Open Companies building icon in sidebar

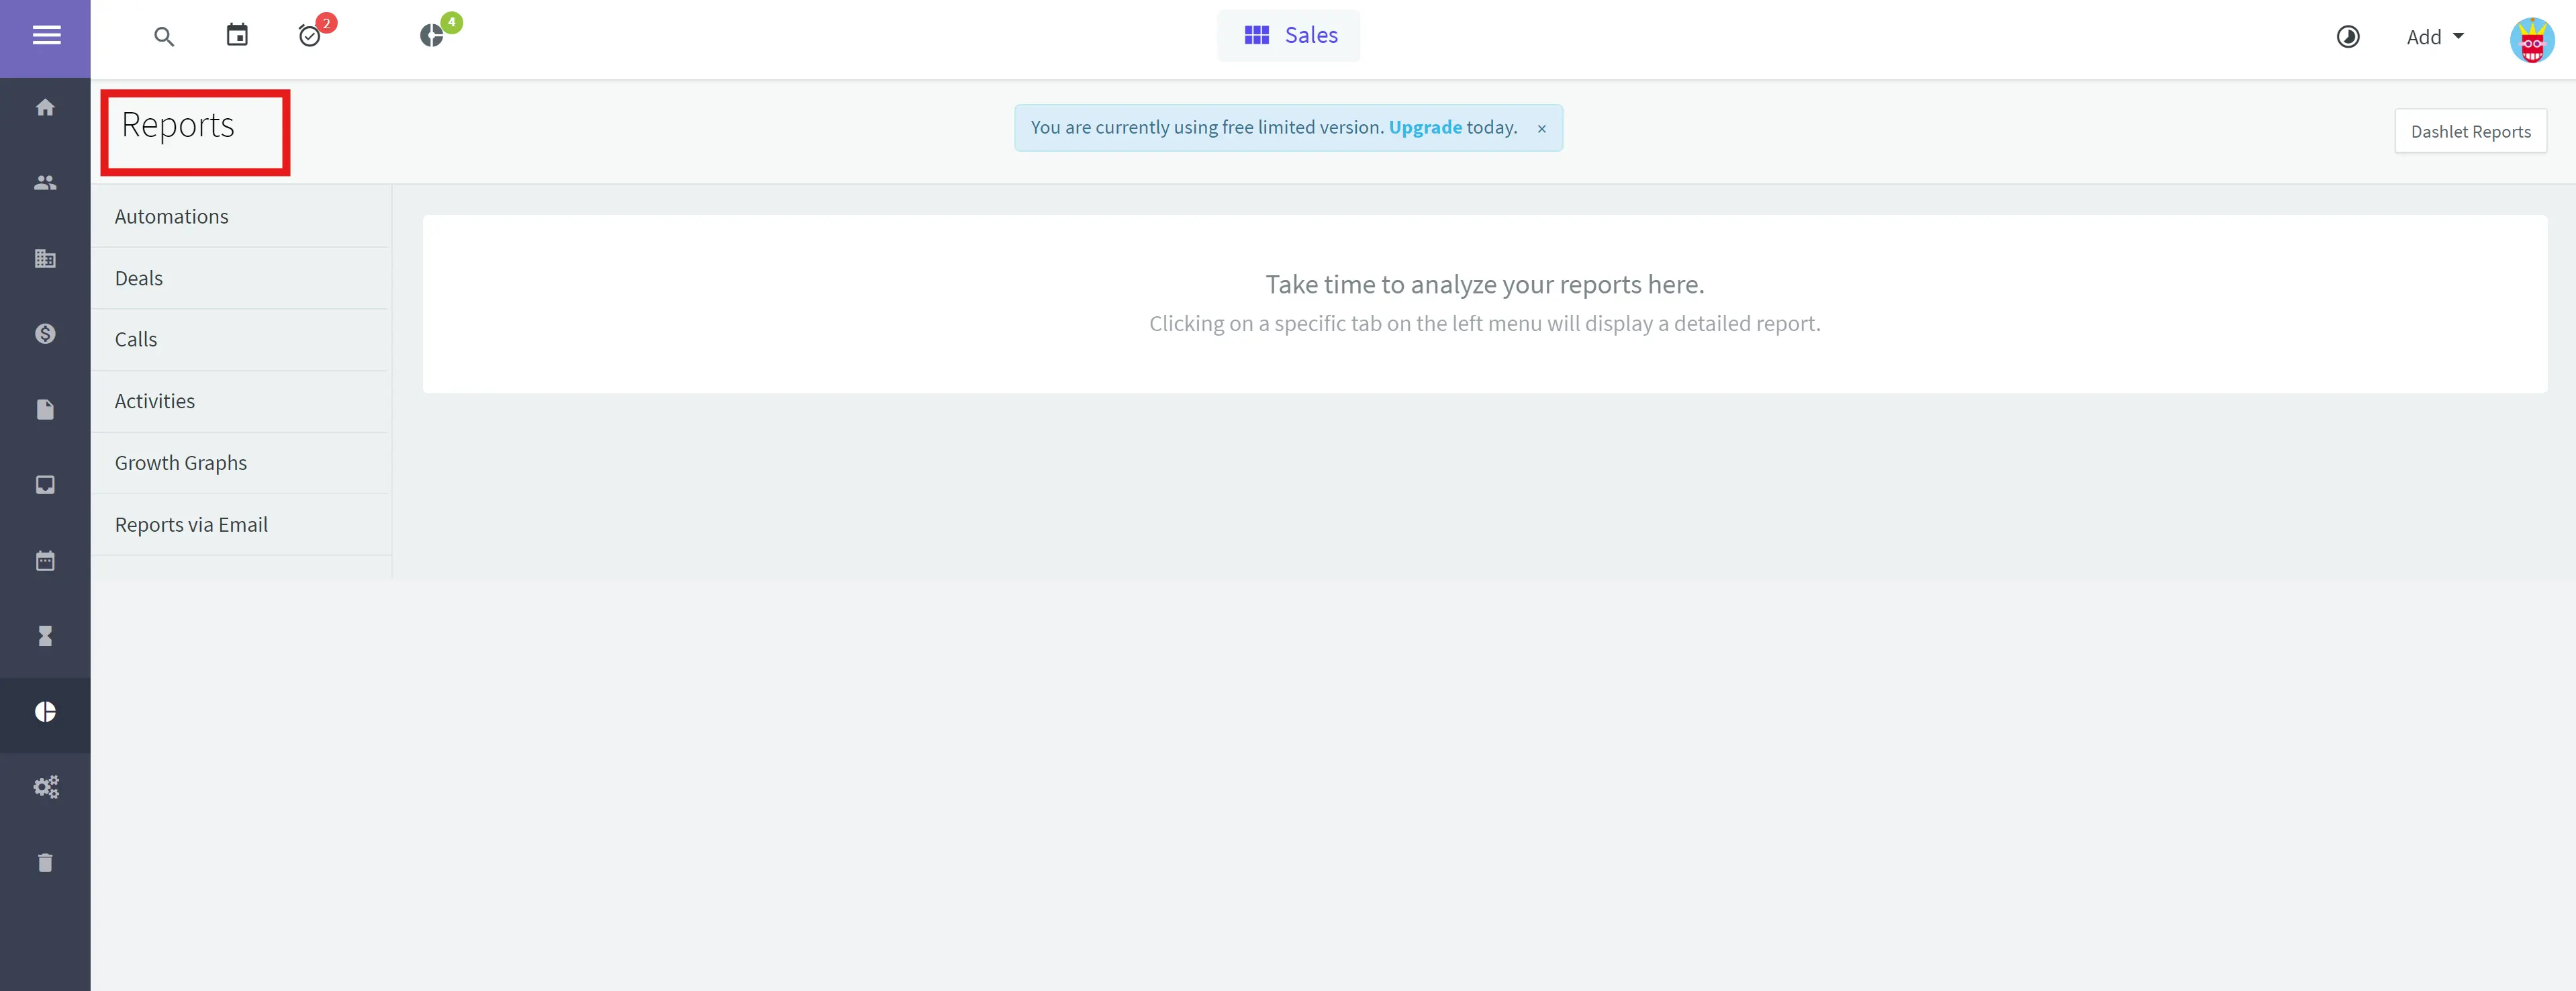click(x=45, y=258)
